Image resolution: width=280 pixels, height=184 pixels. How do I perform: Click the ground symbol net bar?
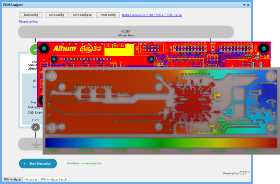tap(31, 144)
